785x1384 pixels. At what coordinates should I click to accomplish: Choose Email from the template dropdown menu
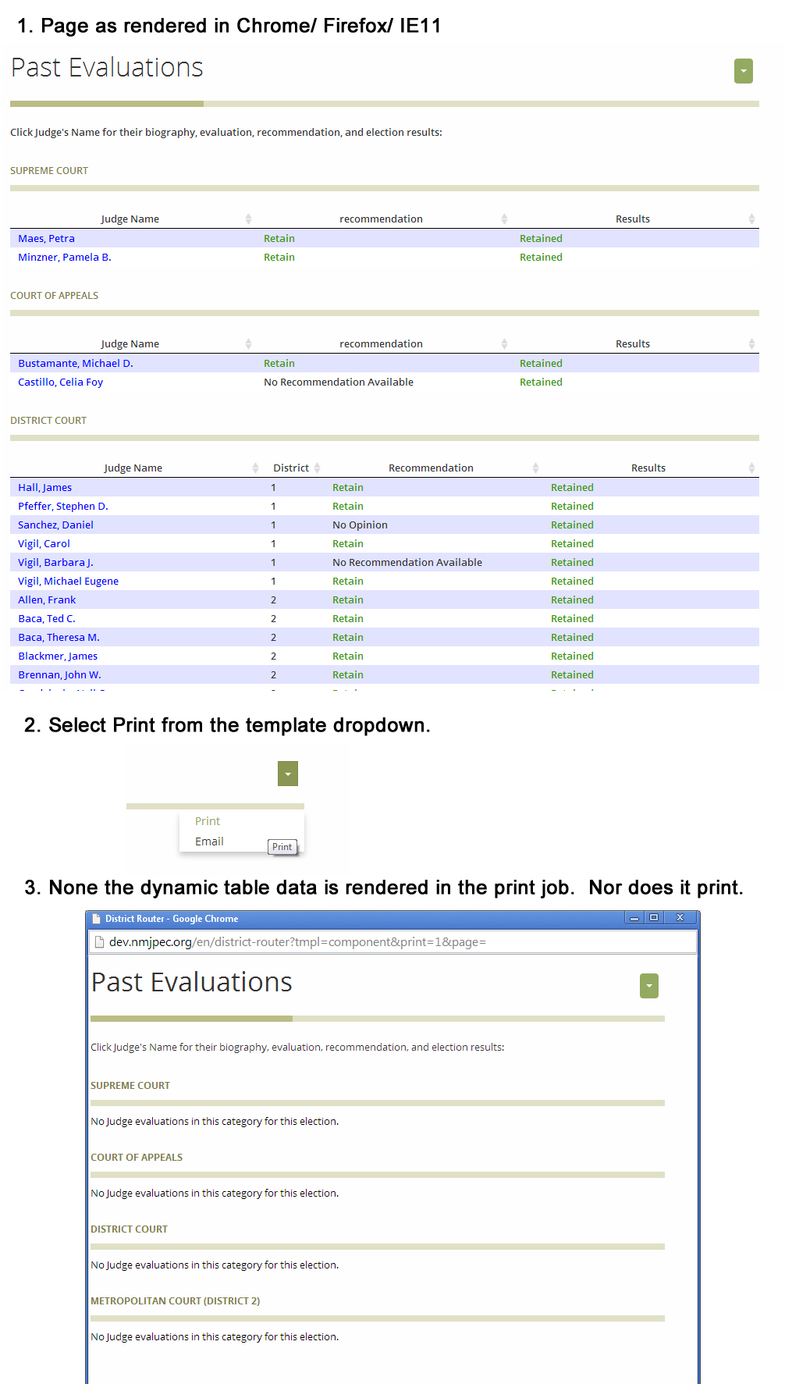[209, 841]
